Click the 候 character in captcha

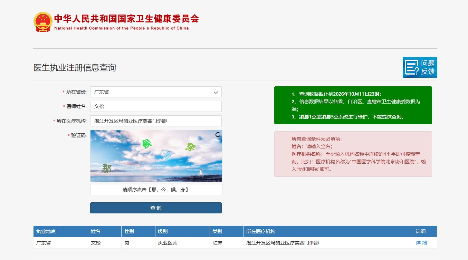click(x=147, y=143)
